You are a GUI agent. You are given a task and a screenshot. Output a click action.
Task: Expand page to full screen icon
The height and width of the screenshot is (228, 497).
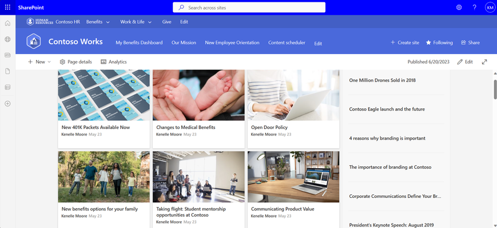click(484, 62)
